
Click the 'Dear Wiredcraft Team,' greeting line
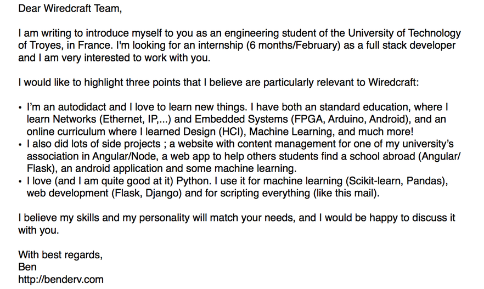pos(70,8)
